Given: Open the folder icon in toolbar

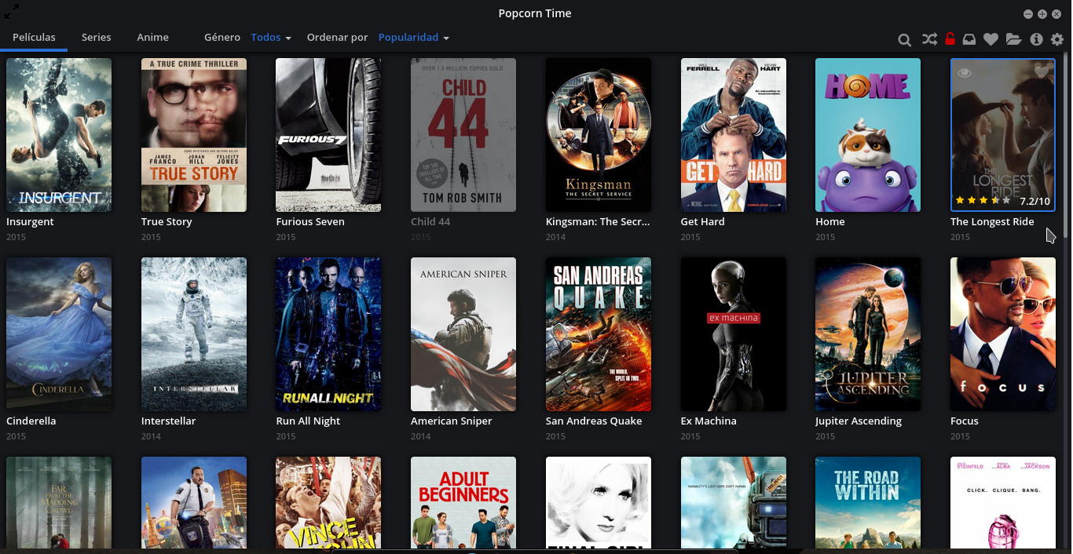Looking at the screenshot, I should point(1013,38).
